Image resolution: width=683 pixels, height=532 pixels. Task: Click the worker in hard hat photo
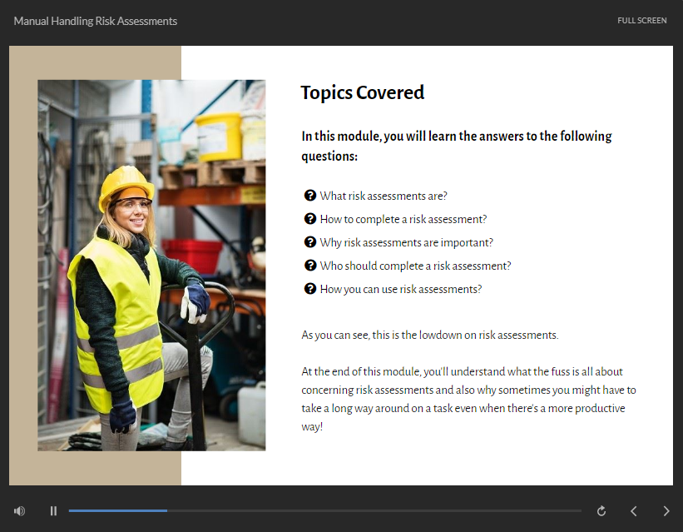pyautogui.click(x=151, y=265)
